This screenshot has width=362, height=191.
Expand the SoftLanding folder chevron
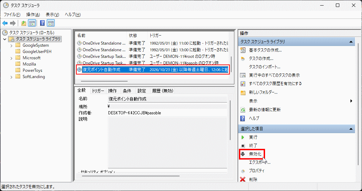(x=11, y=77)
